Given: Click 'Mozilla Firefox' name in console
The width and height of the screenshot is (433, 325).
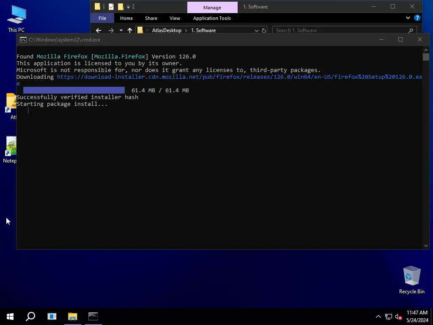Looking at the screenshot, I should click(62, 56).
